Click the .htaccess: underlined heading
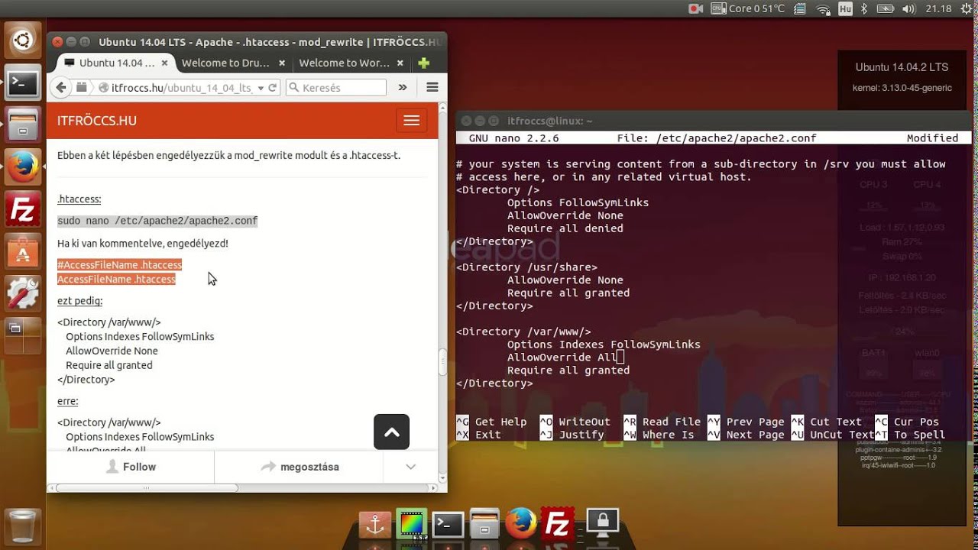Viewport: 978px width, 550px height. 79,199
